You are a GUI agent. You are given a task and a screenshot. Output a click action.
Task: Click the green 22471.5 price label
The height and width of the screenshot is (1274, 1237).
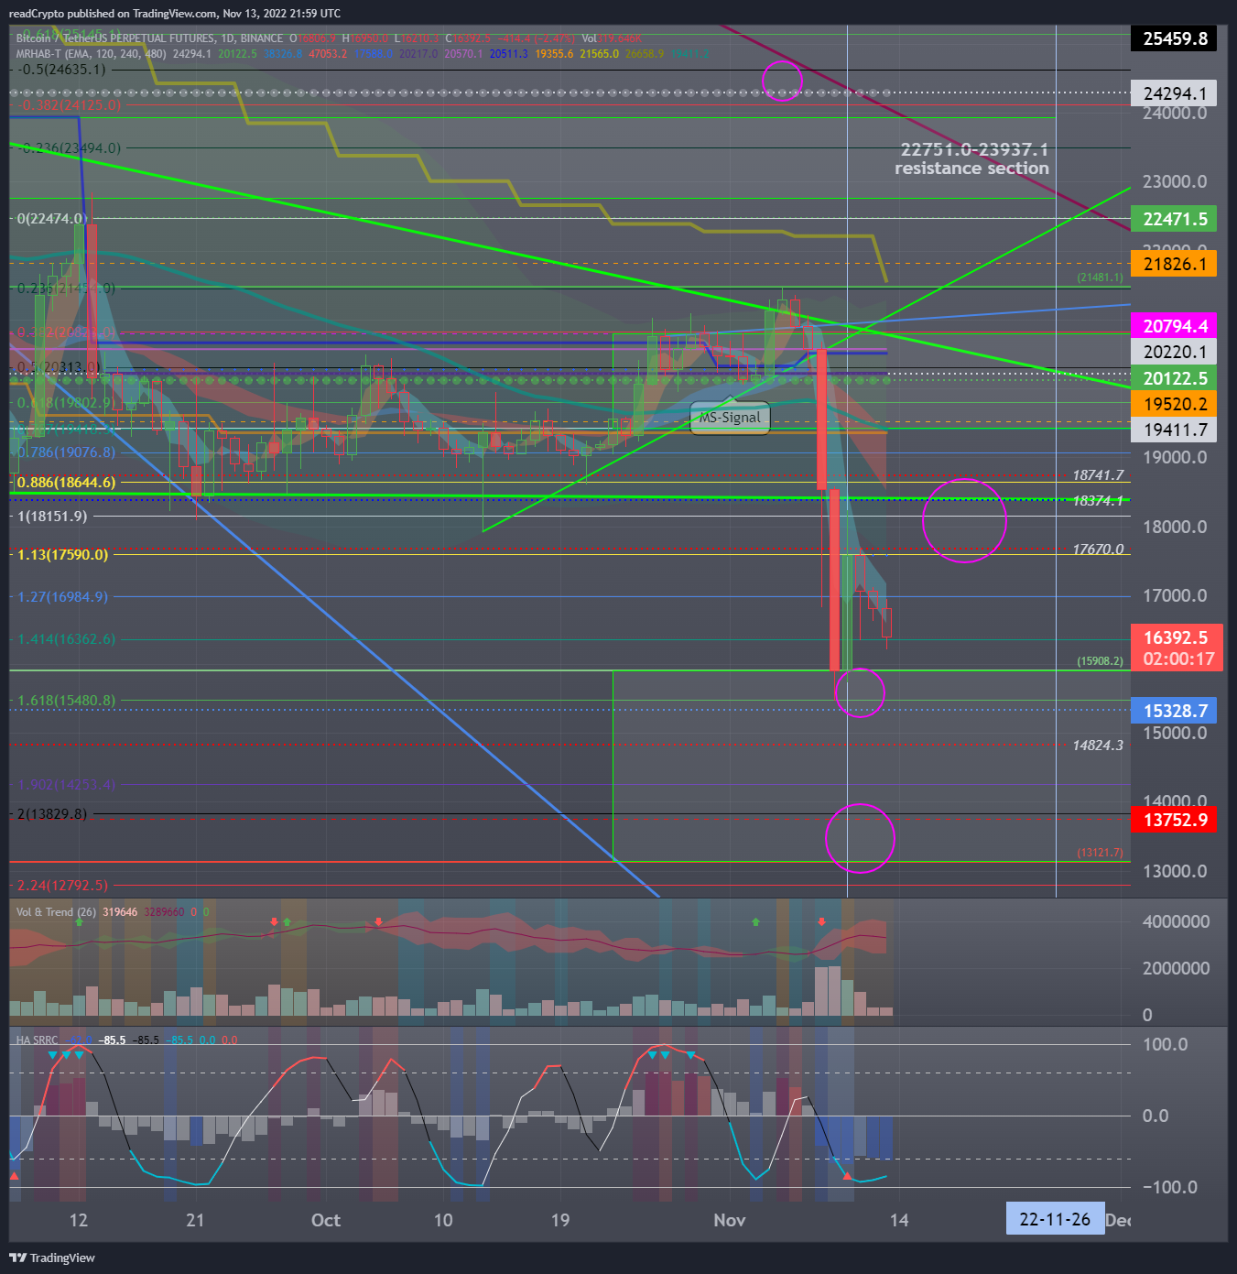tap(1175, 219)
